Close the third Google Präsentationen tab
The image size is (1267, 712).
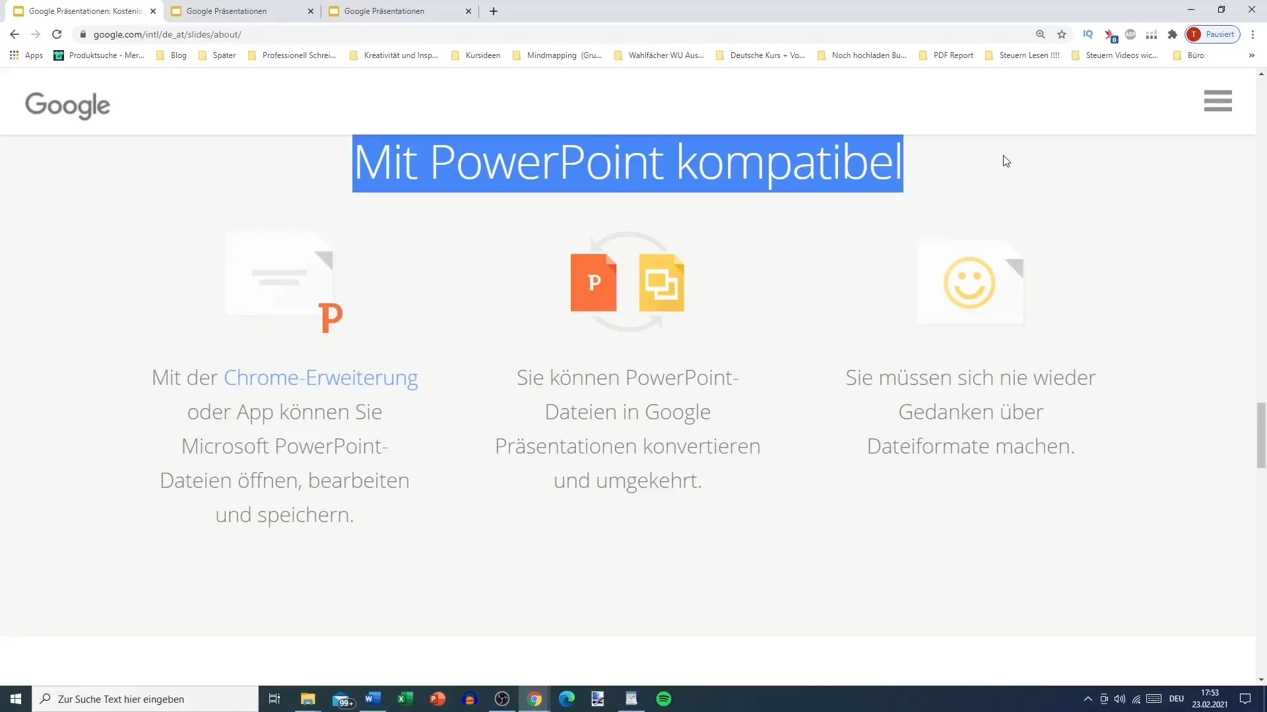pos(469,11)
